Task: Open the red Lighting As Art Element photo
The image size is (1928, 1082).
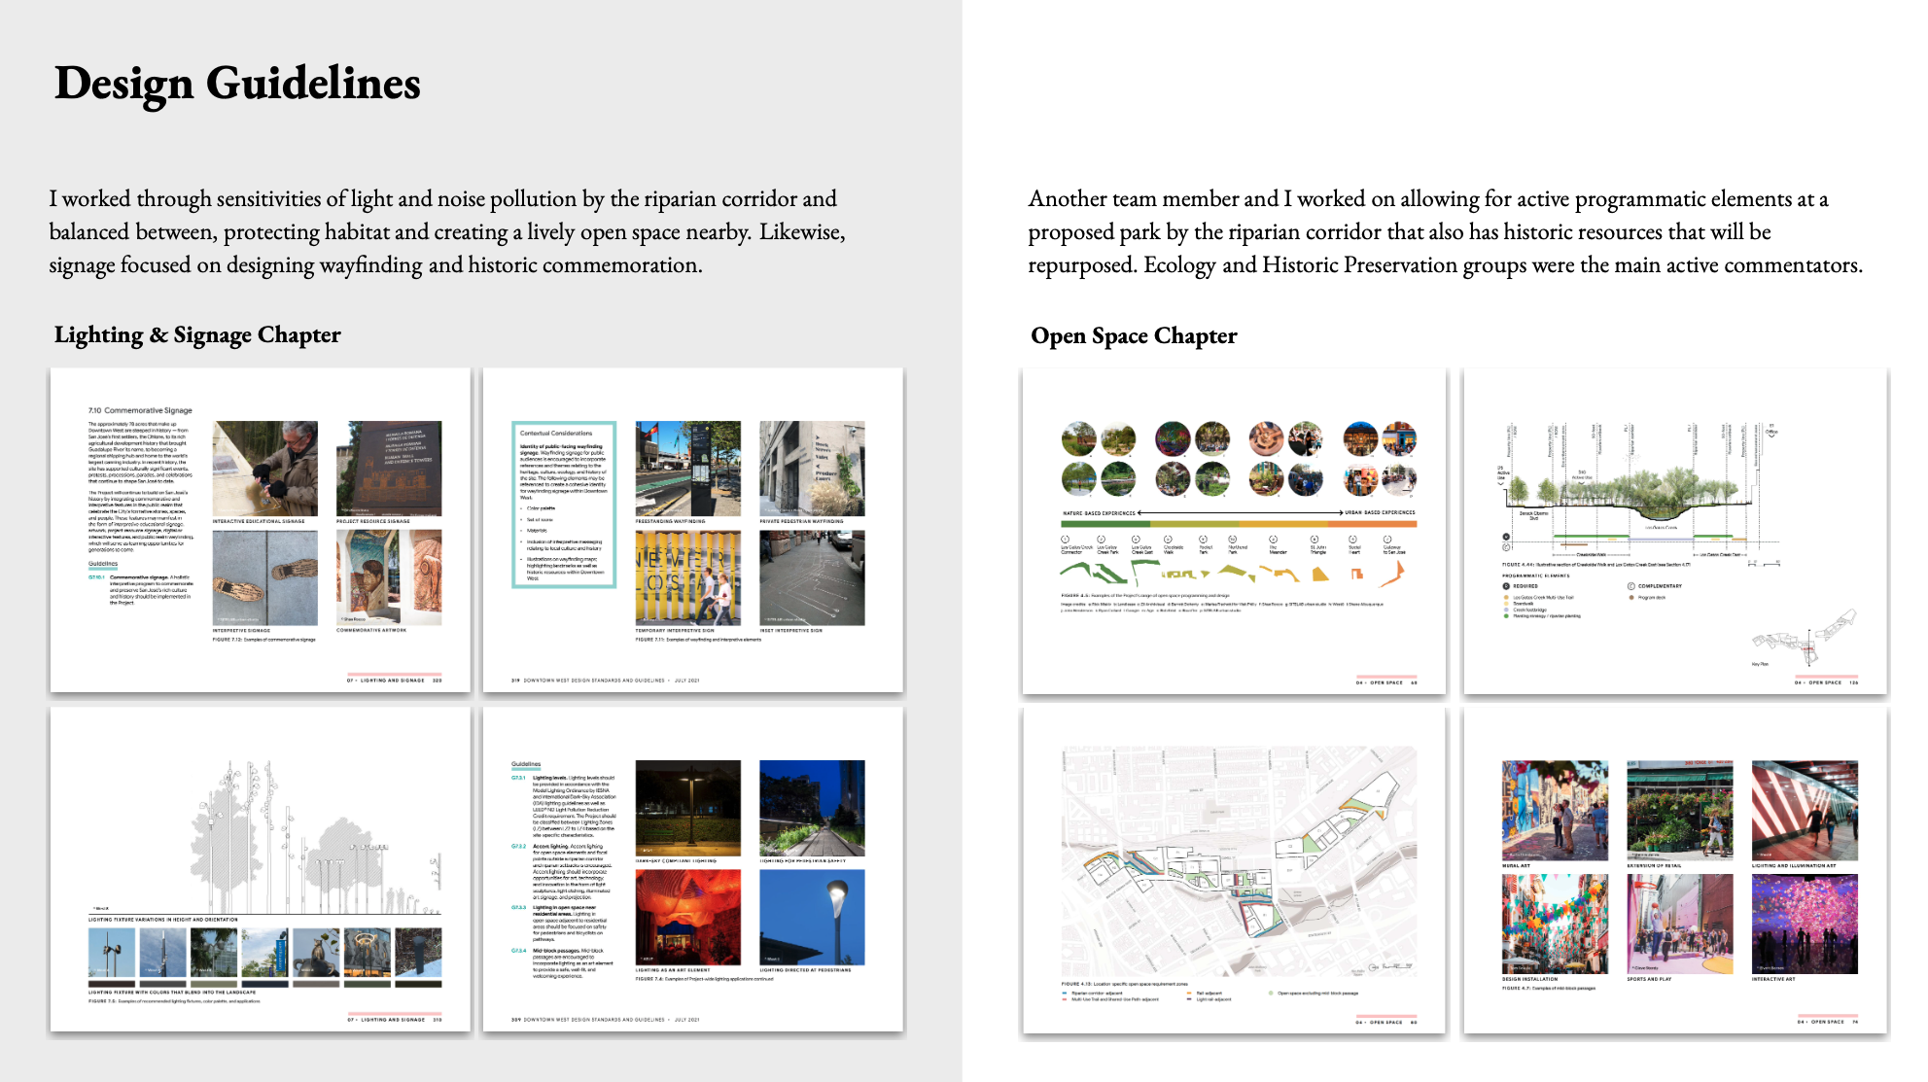Action: [687, 917]
